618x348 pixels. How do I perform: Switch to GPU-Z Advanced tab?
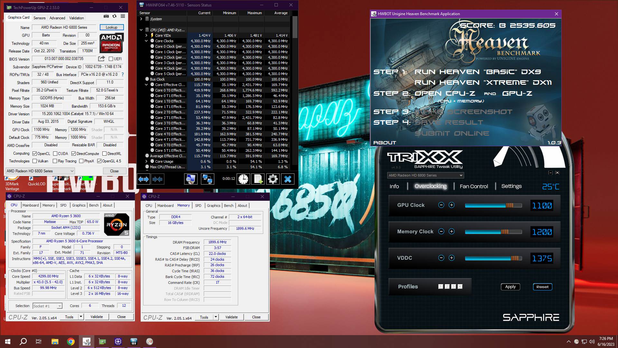[x=57, y=18]
